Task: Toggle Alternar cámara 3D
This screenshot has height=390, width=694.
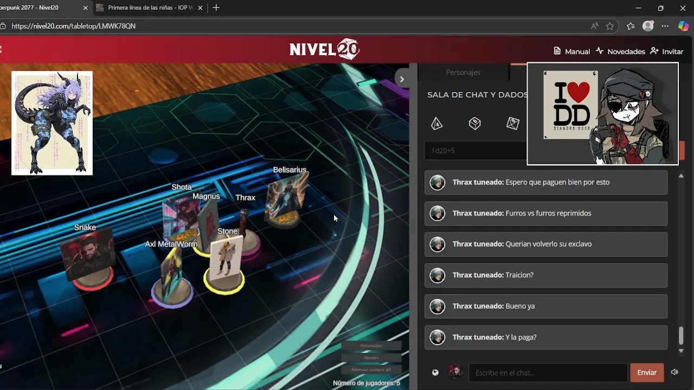Action: [x=371, y=369]
